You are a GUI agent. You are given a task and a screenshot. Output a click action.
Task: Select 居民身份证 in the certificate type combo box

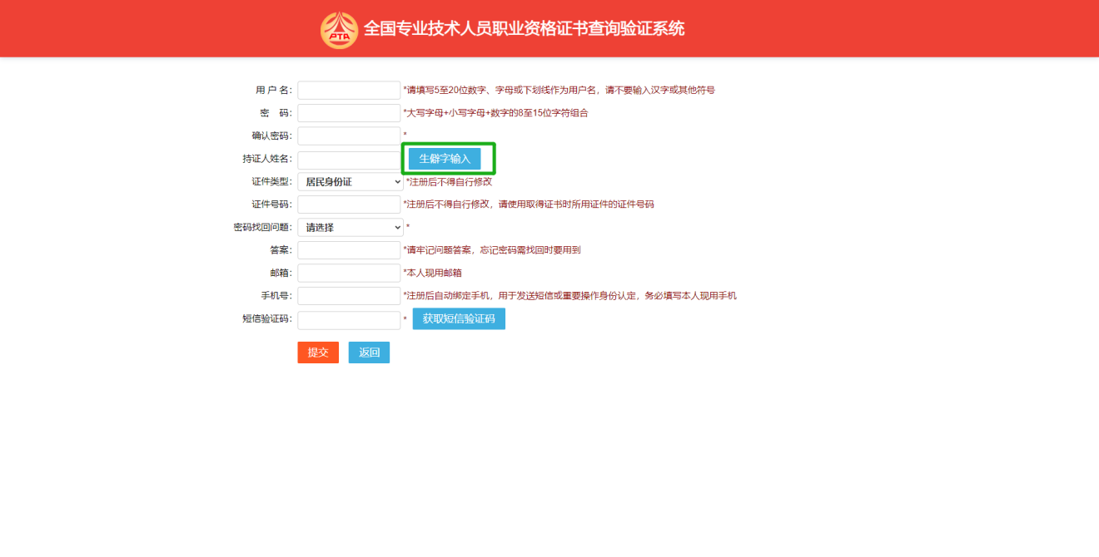[x=349, y=181]
